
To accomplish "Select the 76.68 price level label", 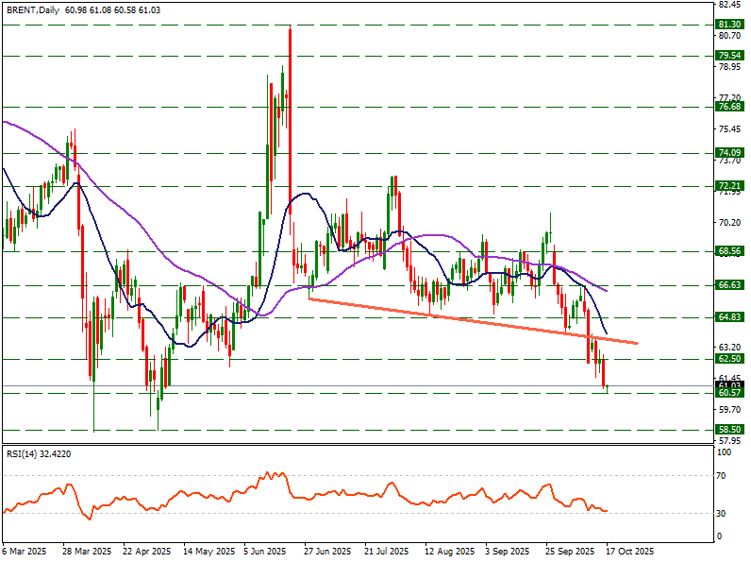I will pyautogui.click(x=728, y=108).
